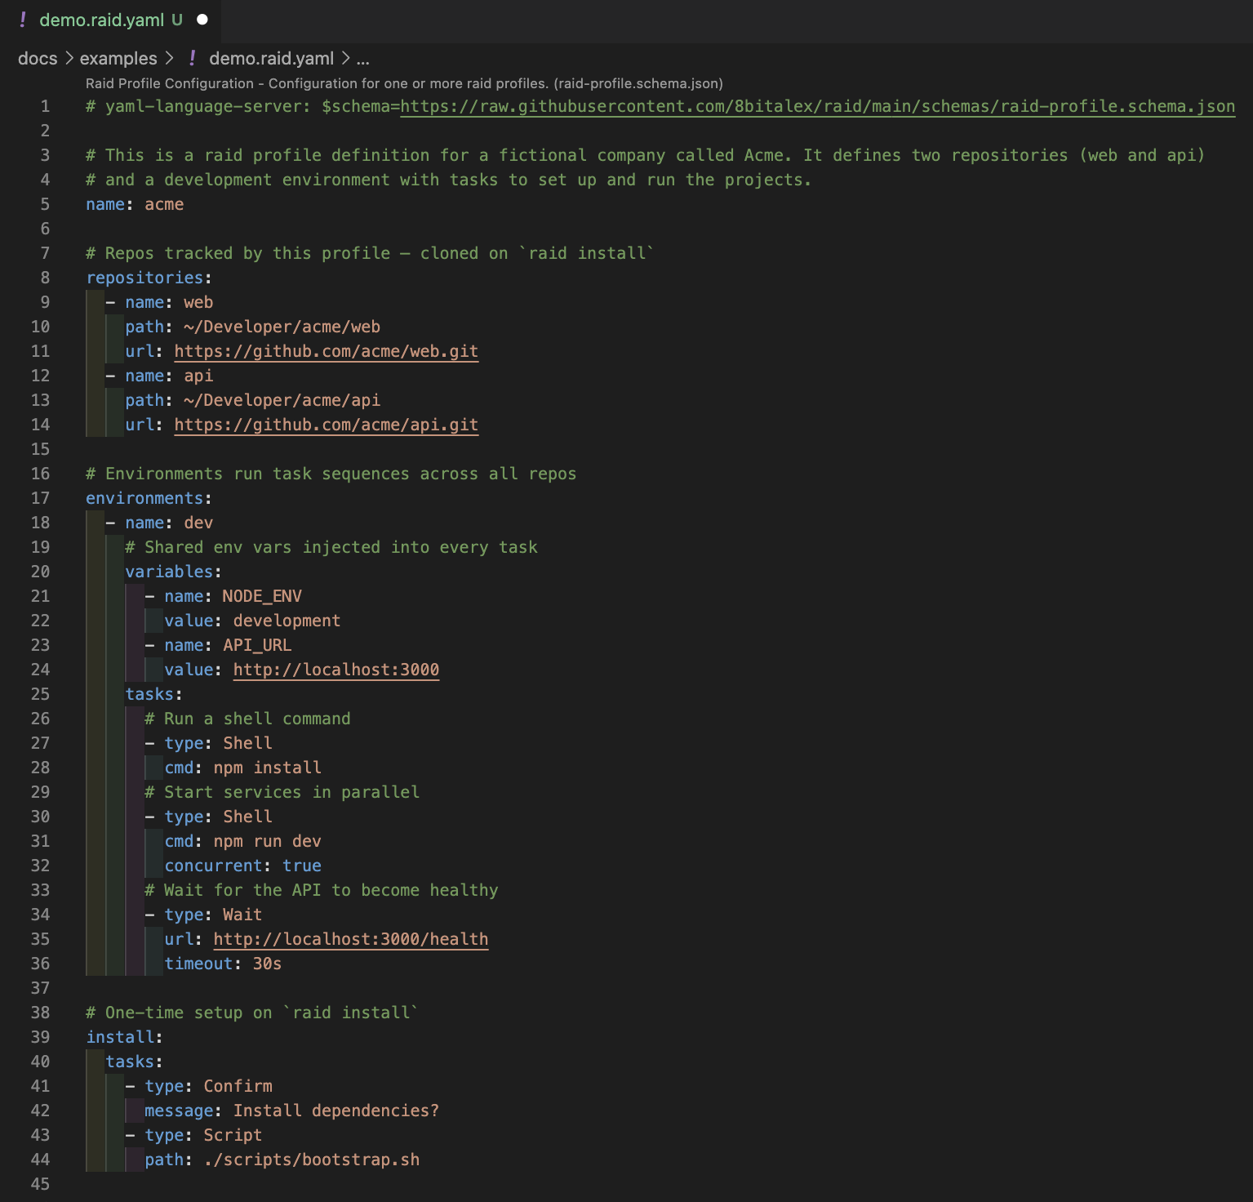Click line number 17 in the gutter
This screenshot has width=1253, height=1202.
40,499
